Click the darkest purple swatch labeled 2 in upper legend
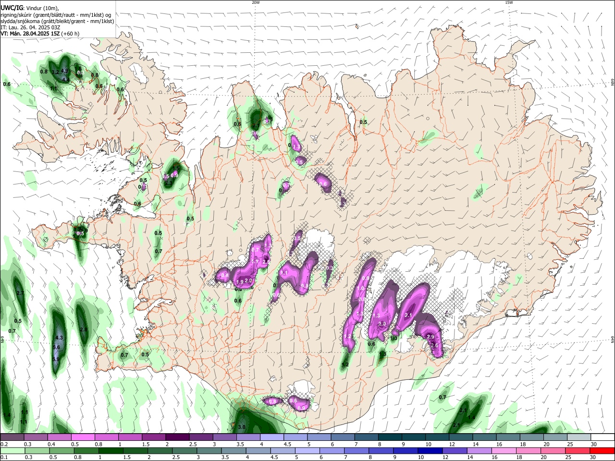Image resolution: width=615 pixels, height=461 pixels. click(x=177, y=437)
